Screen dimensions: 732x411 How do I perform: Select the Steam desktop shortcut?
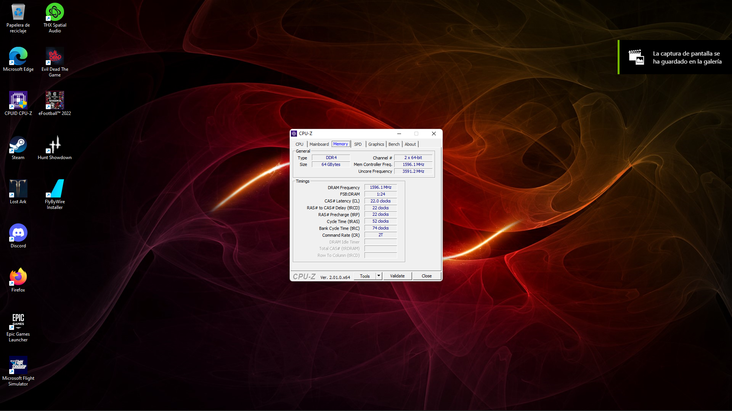click(x=18, y=145)
